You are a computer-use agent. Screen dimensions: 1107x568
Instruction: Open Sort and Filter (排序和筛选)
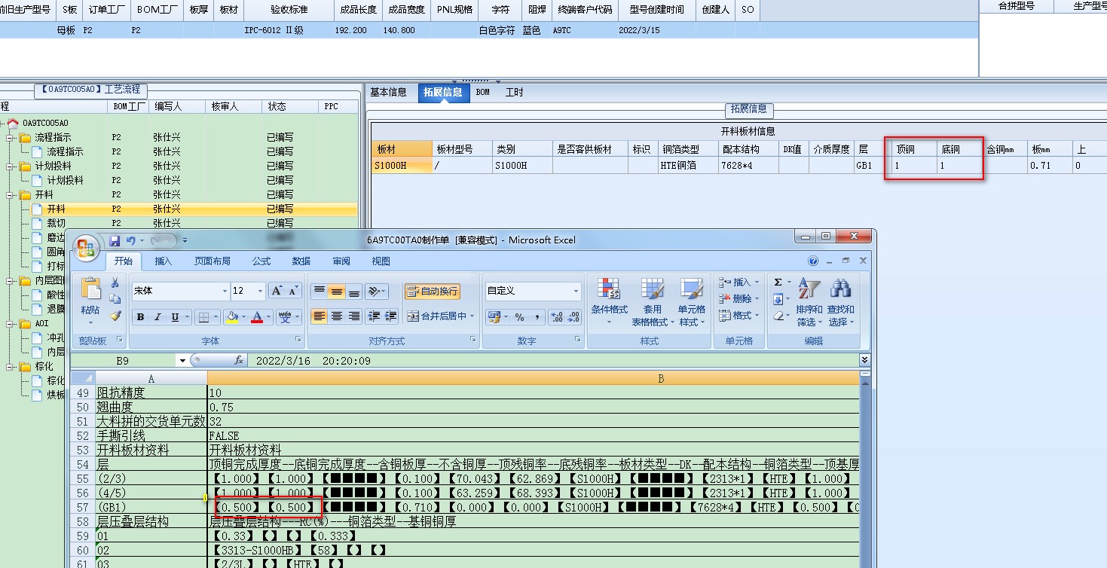click(808, 302)
